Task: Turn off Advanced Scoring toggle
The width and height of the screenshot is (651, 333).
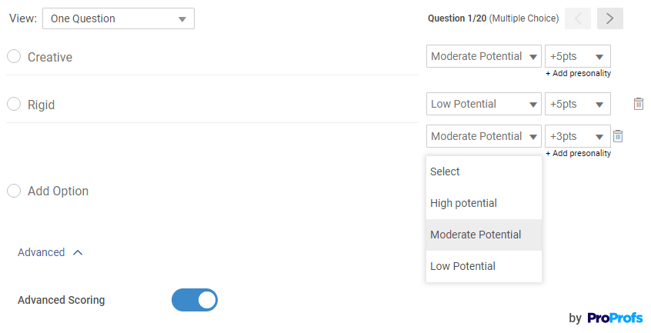Action: (195, 300)
